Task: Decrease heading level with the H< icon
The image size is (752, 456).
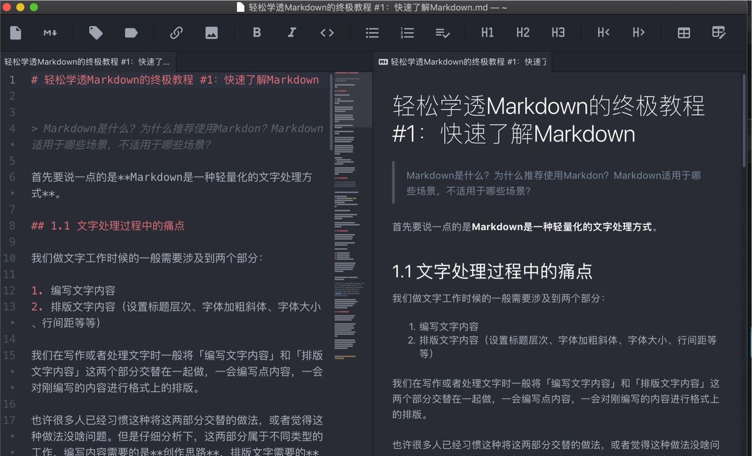Action: coord(603,32)
